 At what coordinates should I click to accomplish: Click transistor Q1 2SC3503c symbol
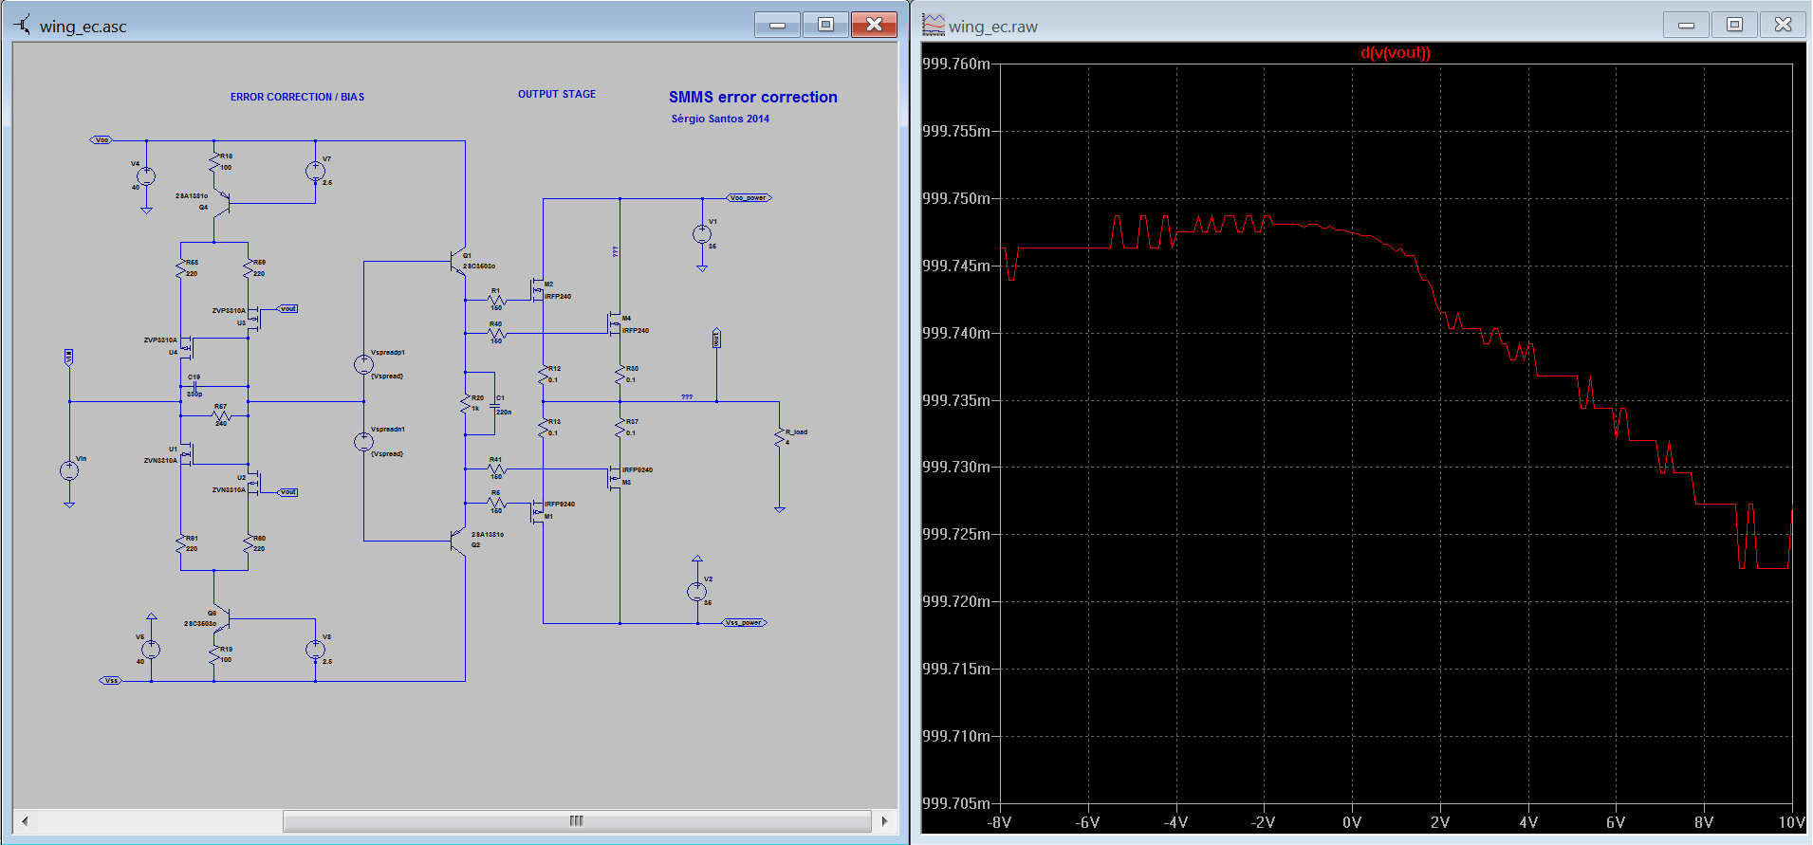(458, 262)
